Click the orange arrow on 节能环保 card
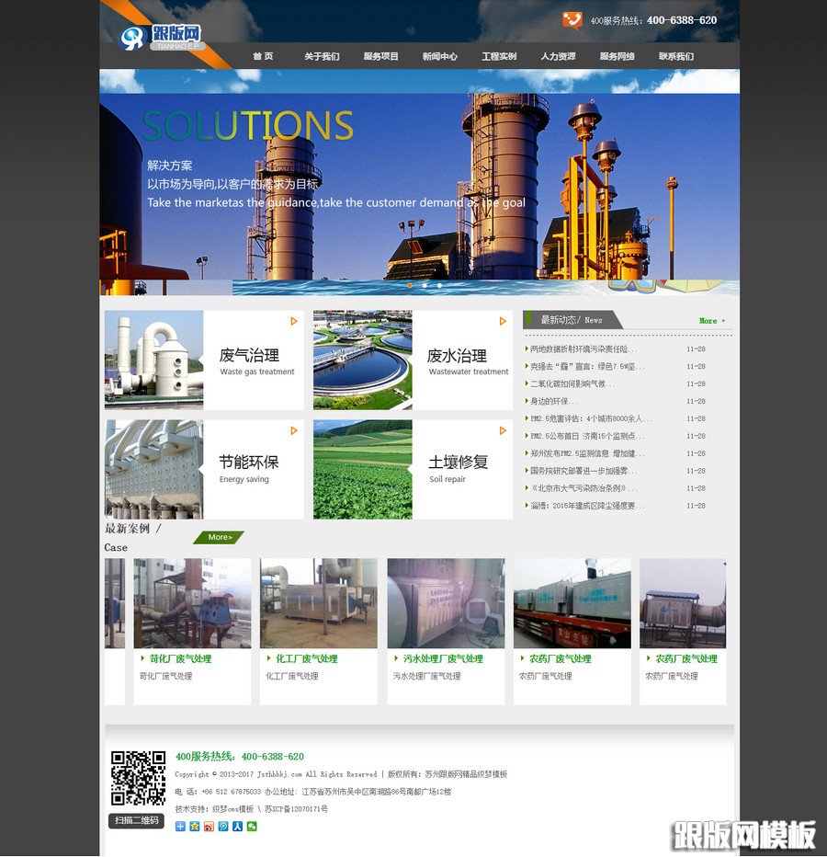This screenshot has width=827, height=857. click(x=294, y=430)
